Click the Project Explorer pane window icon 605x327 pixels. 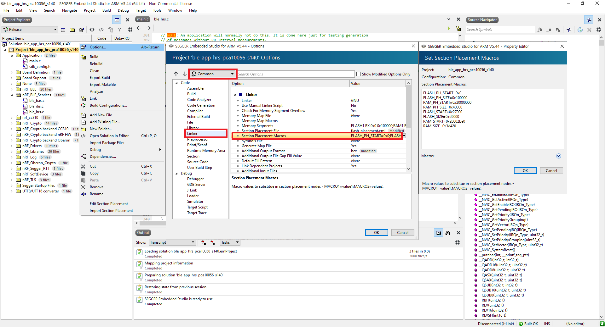(117, 20)
